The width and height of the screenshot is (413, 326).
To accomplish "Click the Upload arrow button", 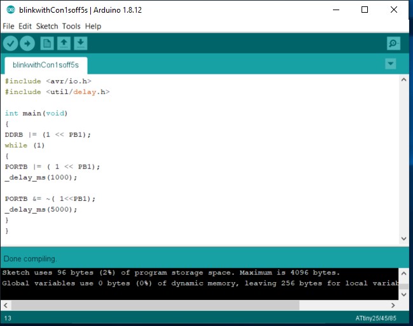I will coord(27,43).
